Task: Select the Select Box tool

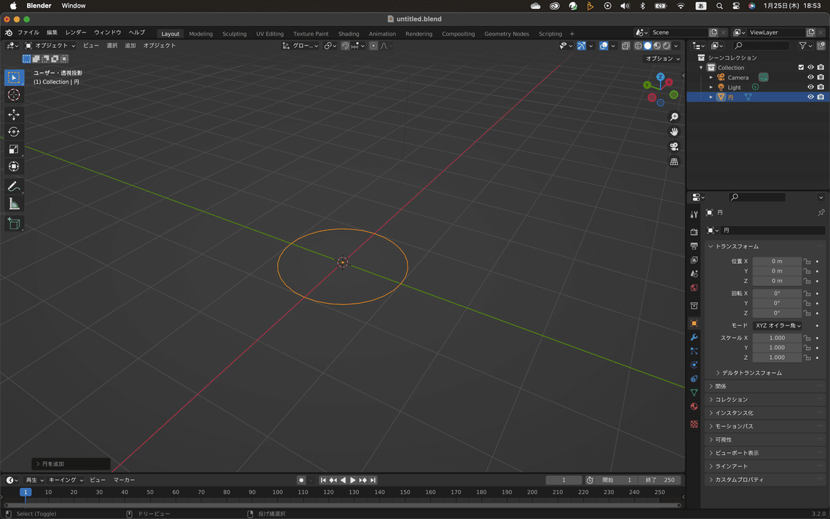Action: (x=14, y=78)
